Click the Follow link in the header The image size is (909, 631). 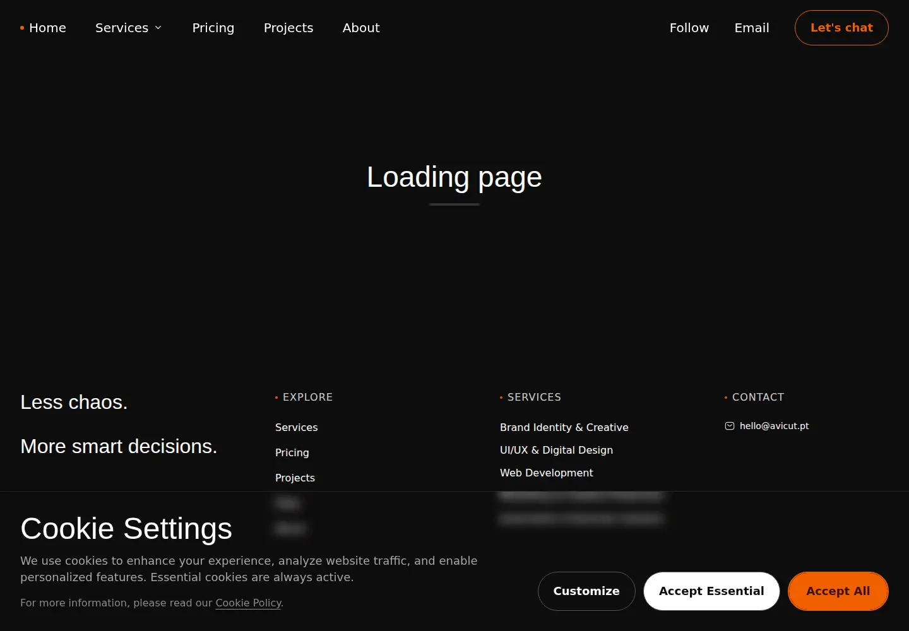689,28
